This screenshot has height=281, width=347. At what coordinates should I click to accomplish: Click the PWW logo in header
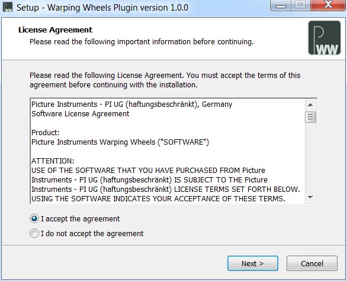click(324, 38)
